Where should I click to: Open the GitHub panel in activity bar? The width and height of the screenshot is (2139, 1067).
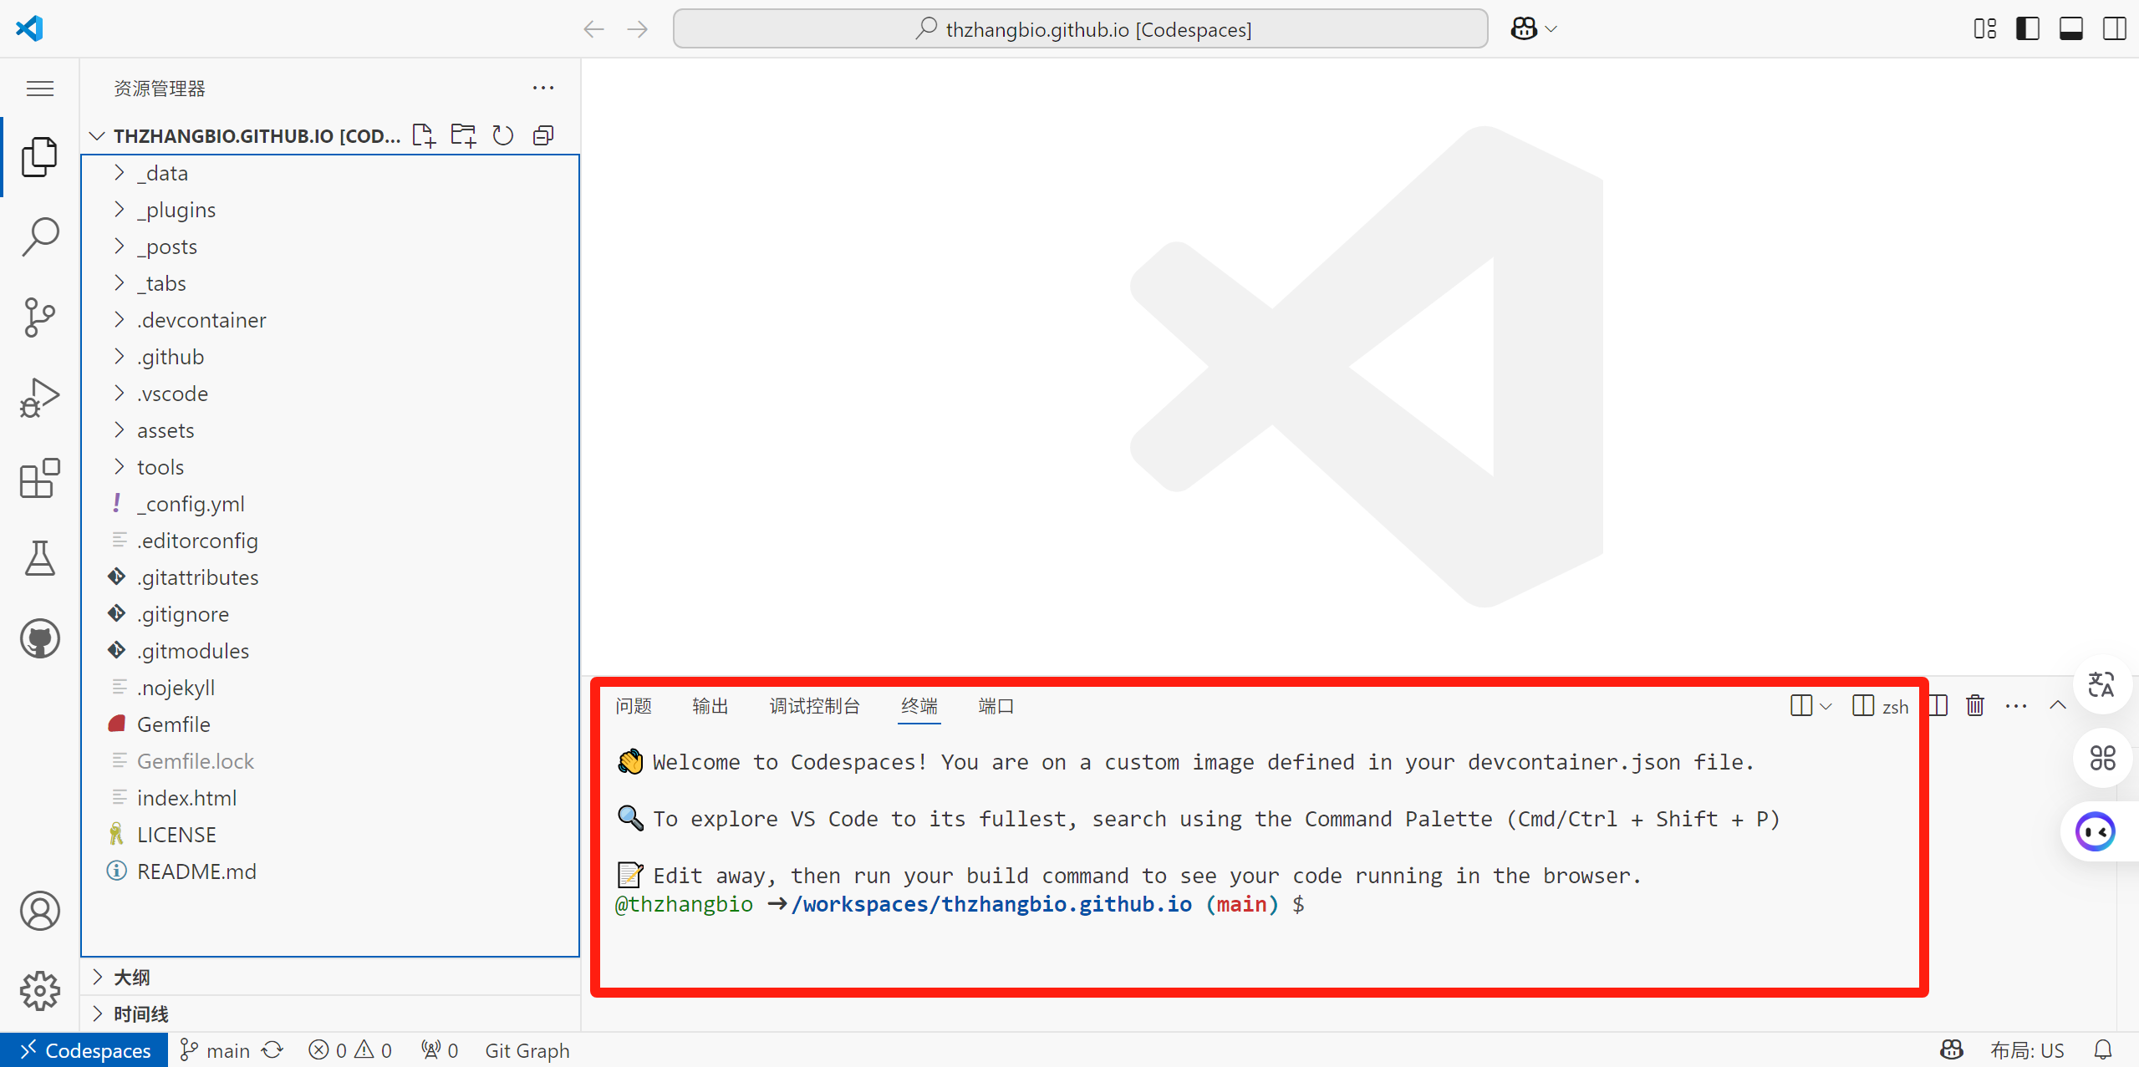(x=39, y=639)
